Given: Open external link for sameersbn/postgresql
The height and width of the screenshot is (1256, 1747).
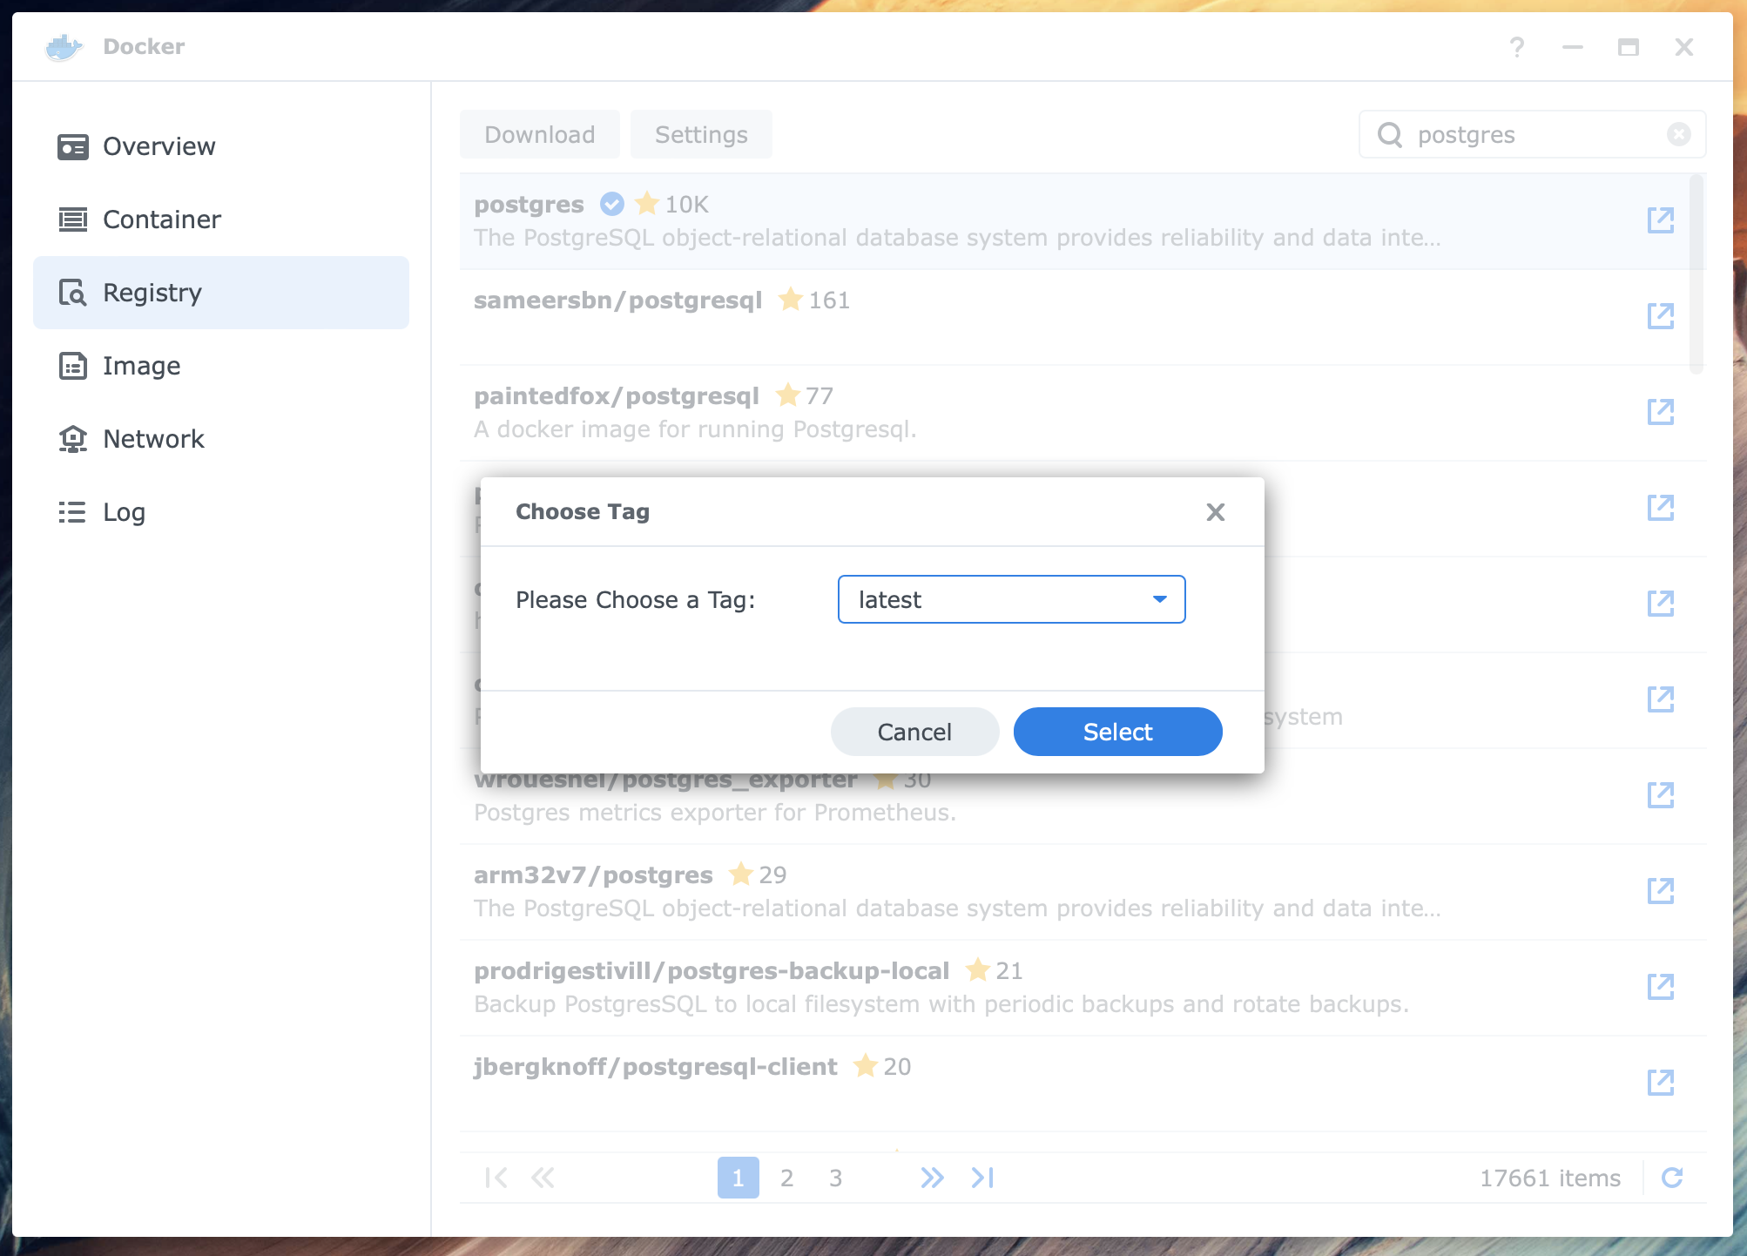Looking at the screenshot, I should pos(1661,315).
